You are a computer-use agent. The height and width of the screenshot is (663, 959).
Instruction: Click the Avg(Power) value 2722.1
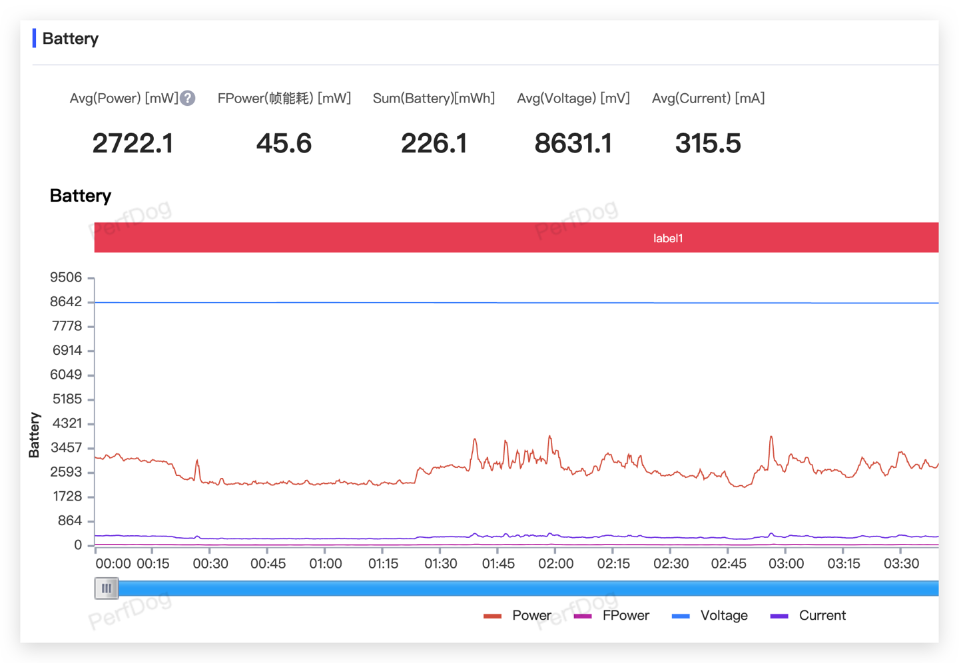(x=133, y=143)
